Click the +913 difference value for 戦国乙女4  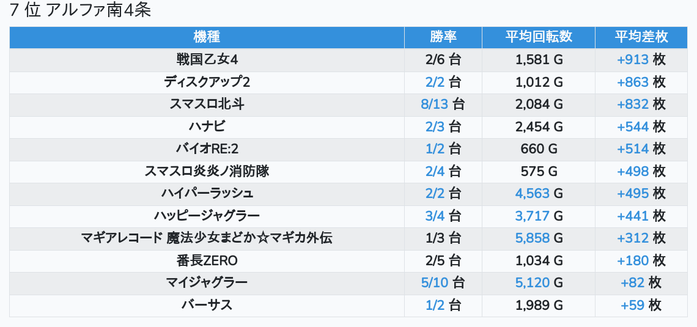point(632,60)
